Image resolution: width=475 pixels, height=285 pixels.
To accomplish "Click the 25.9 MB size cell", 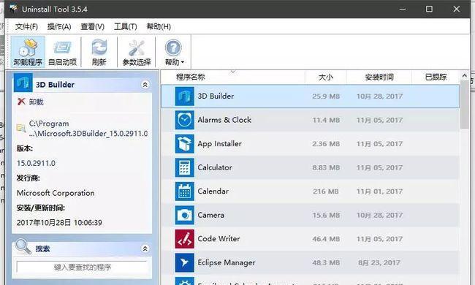I will click(x=326, y=96).
